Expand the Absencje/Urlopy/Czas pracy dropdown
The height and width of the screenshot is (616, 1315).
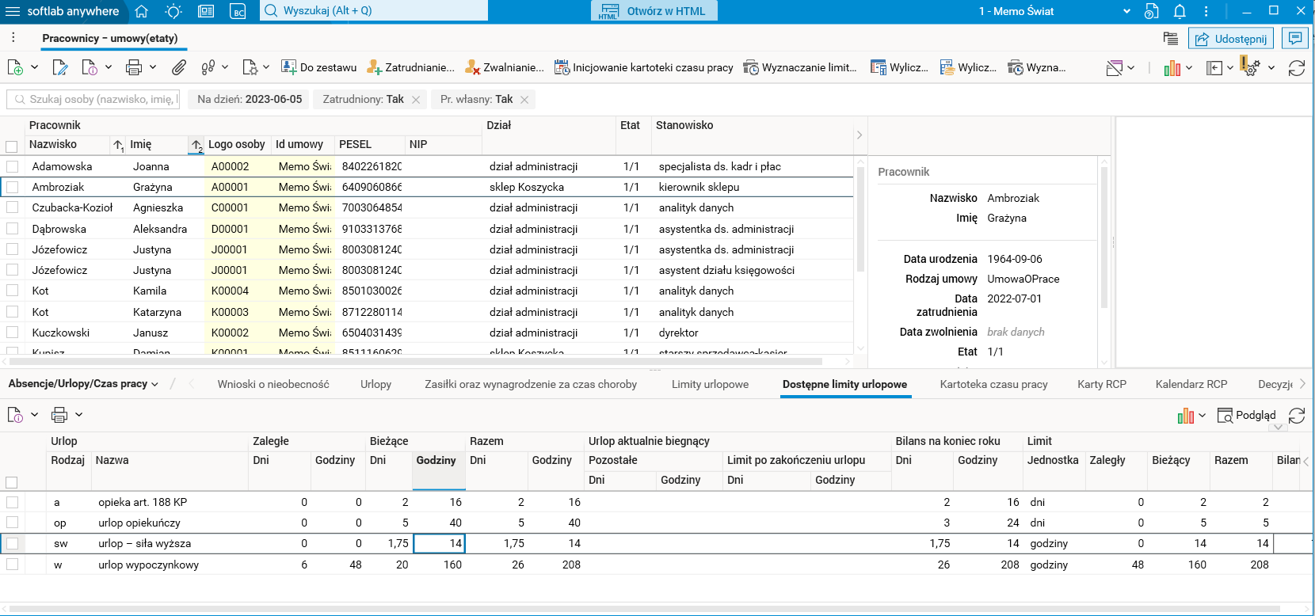[83, 384]
